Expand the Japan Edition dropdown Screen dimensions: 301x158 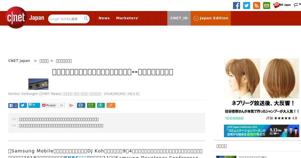211,18
